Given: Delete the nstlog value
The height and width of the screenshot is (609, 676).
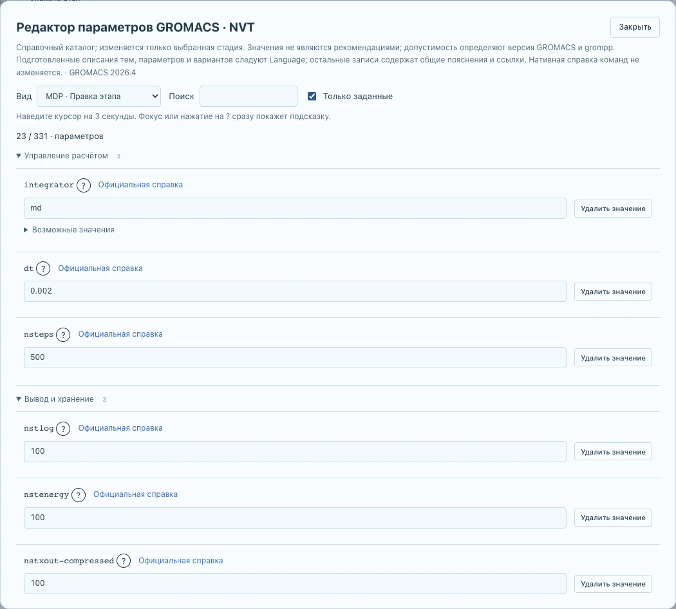Looking at the screenshot, I should point(613,452).
